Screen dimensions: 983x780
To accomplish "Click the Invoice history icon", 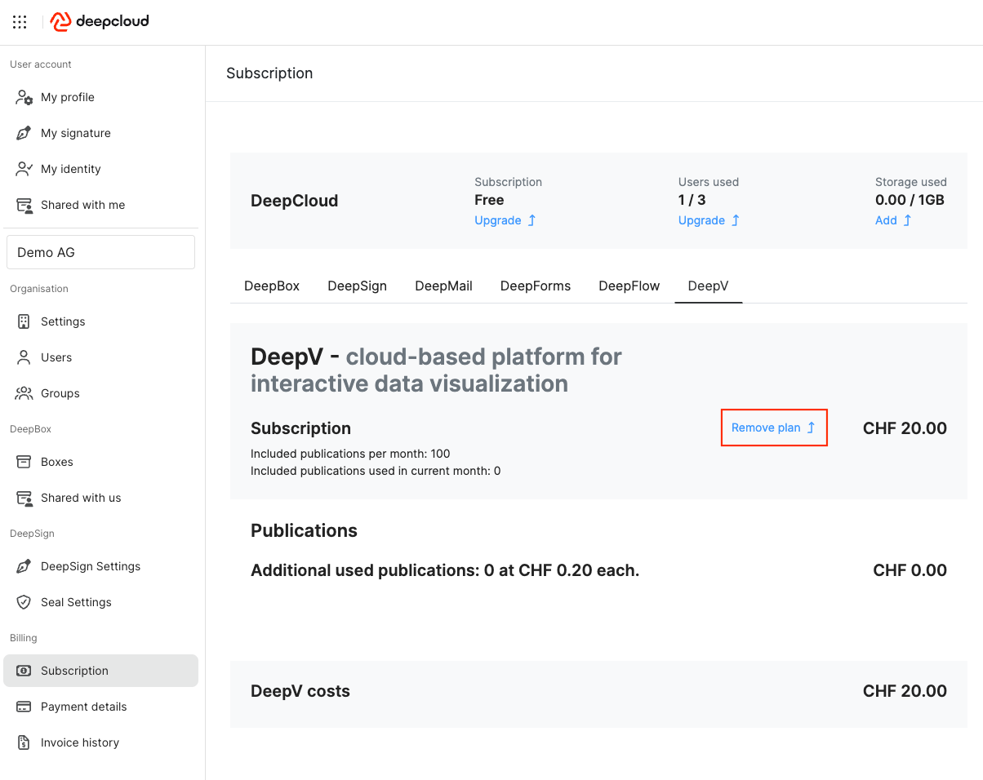I will 24,742.
